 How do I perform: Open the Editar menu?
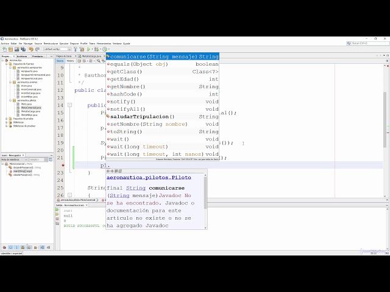14,43
